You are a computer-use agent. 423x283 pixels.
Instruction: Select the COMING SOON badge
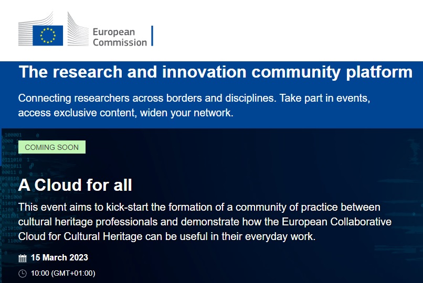(x=52, y=147)
